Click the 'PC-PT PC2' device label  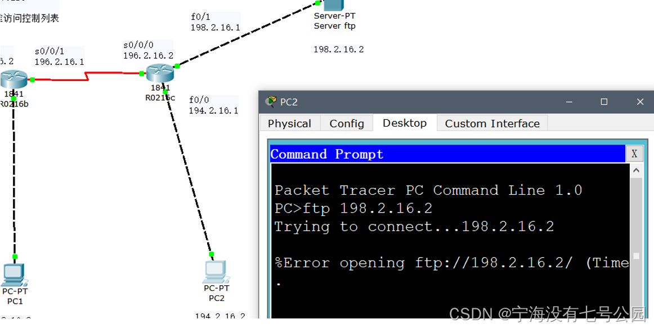pyautogui.click(x=217, y=293)
